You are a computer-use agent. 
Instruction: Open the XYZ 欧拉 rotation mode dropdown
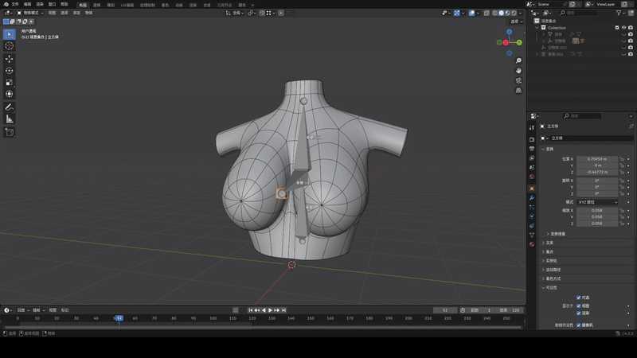coord(596,202)
